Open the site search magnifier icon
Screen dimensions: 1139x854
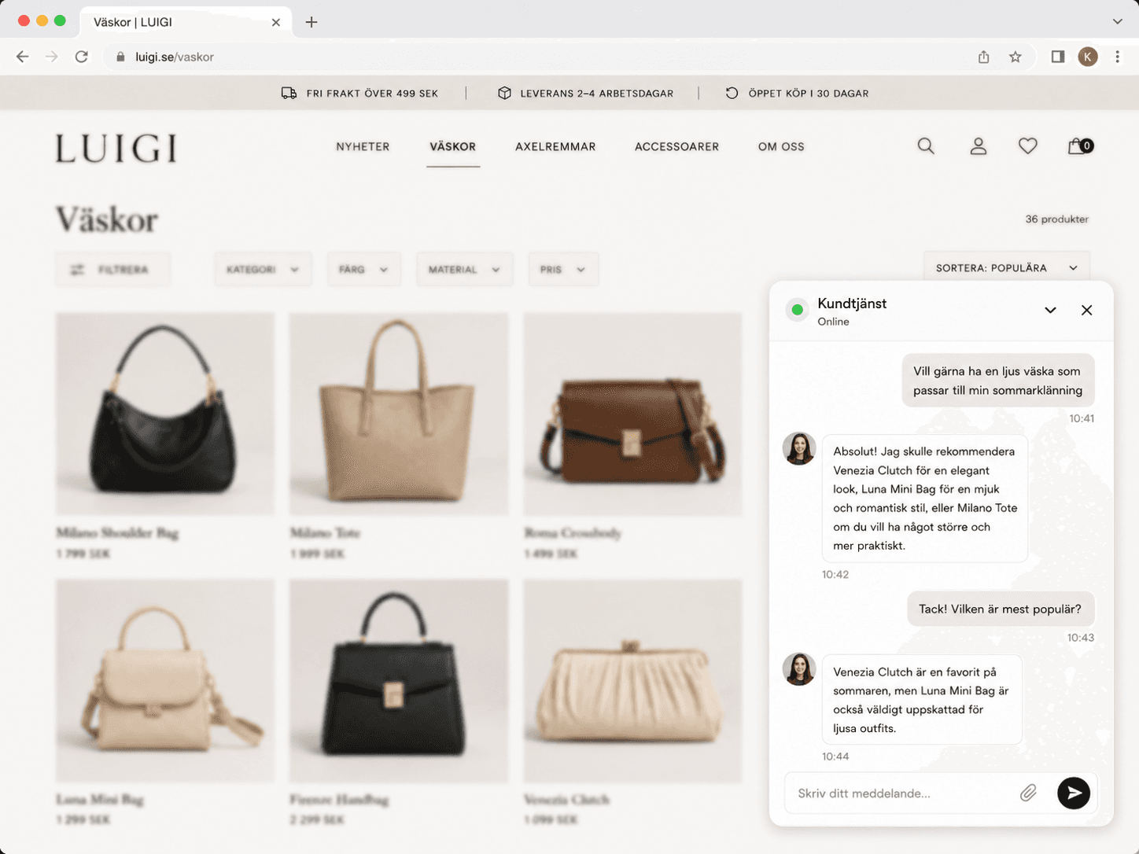(x=926, y=146)
